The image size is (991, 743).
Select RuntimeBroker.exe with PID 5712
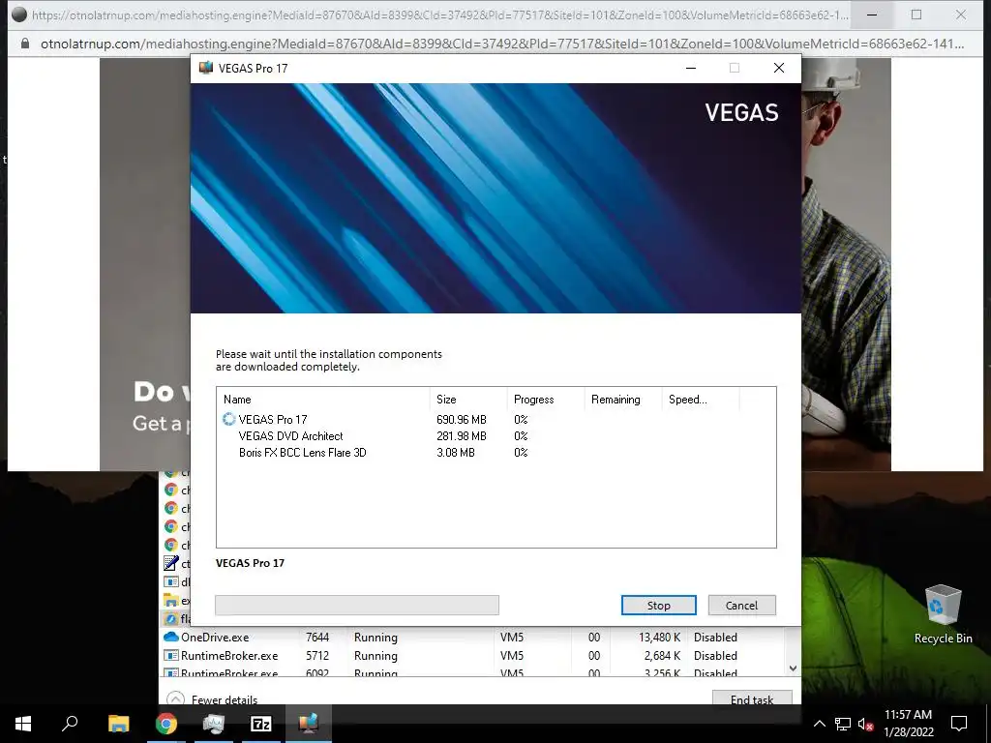472,656
